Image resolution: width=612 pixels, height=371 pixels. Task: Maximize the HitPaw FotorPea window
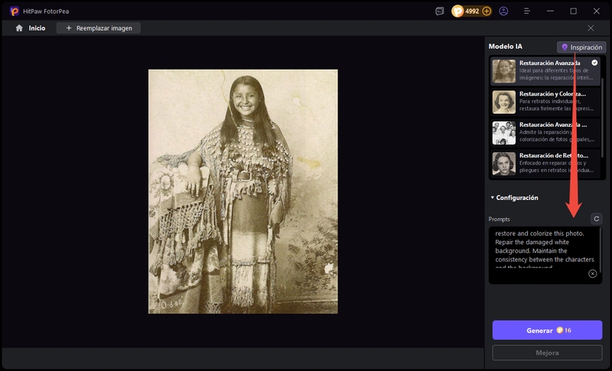573,11
